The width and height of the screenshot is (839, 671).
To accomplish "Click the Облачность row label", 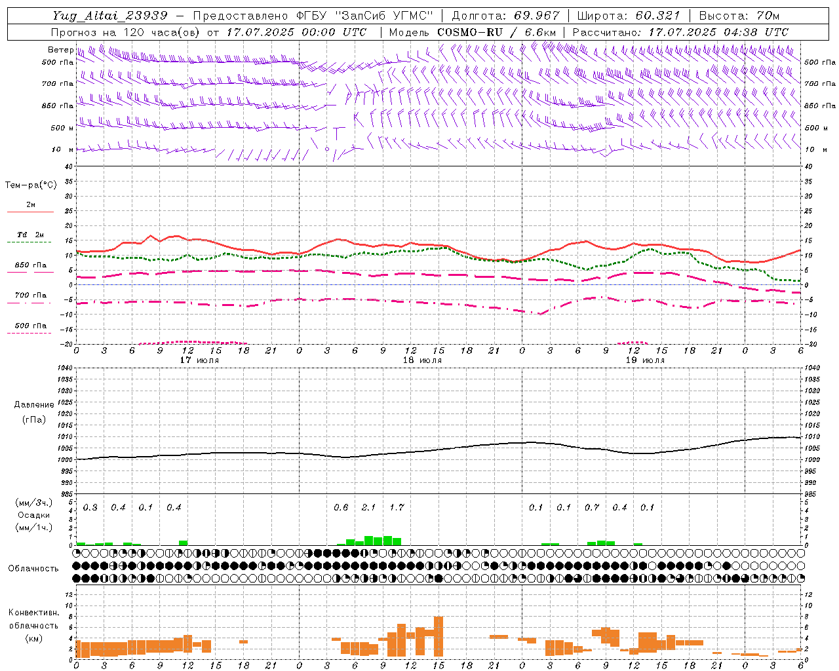I will click(x=33, y=568).
